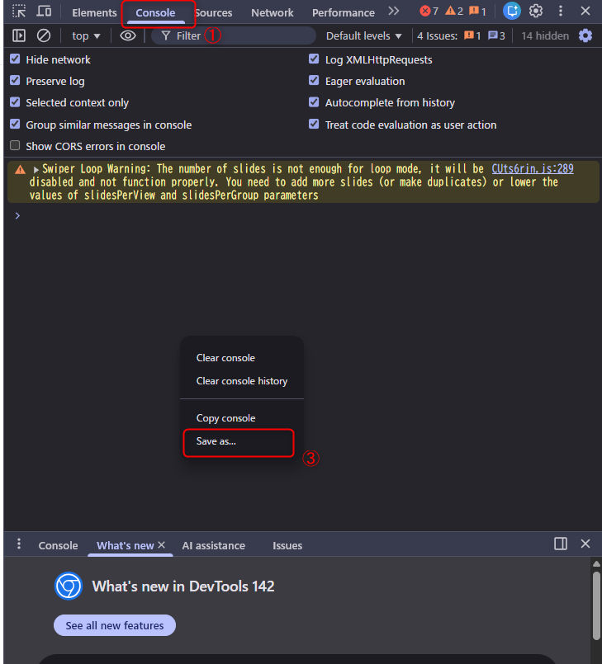Click the See all new features button
Image resolution: width=602 pixels, height=664 pixels.
coord(115,625)
